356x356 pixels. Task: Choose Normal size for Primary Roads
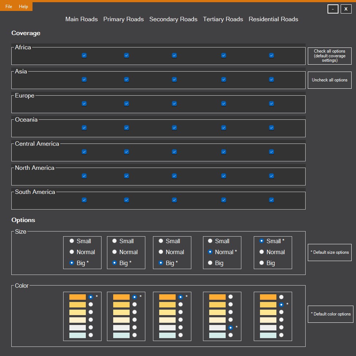[115, 252]
